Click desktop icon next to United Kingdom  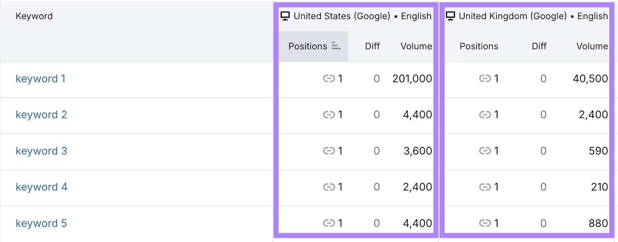click(450, 16)
